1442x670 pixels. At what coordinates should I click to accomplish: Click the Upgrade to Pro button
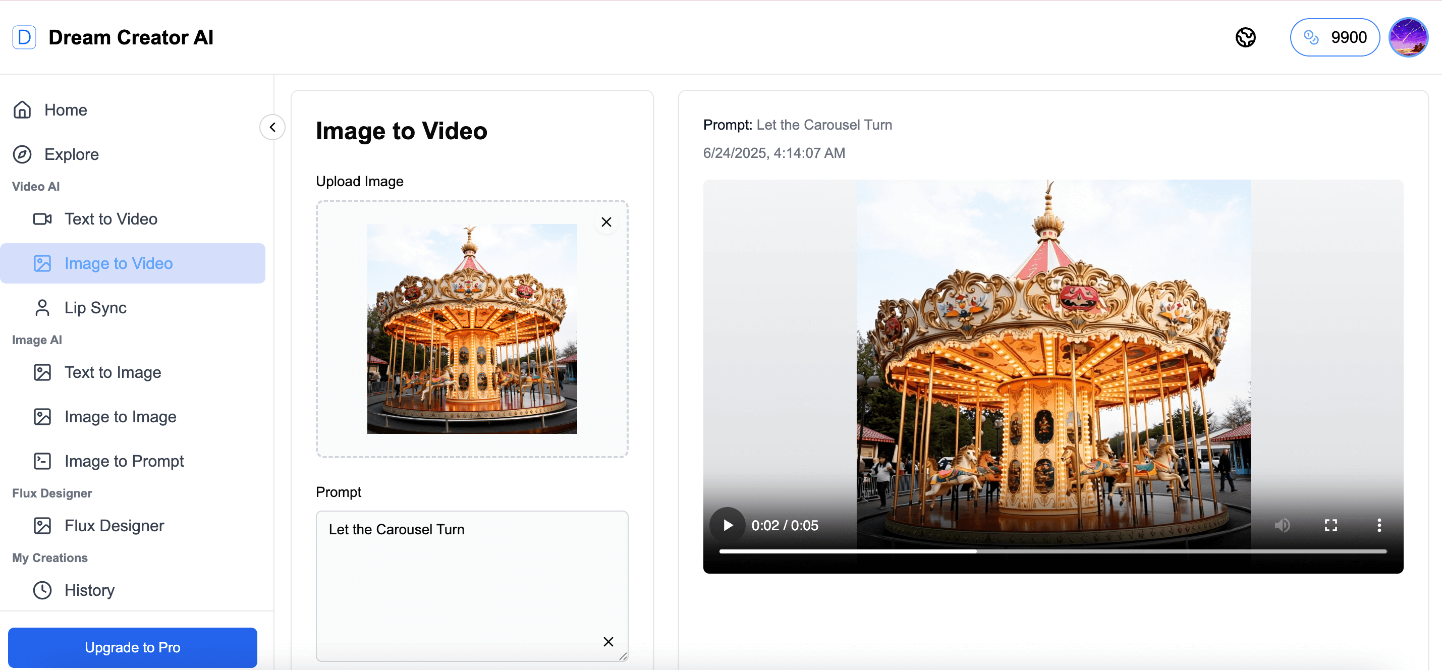point(133,648)
